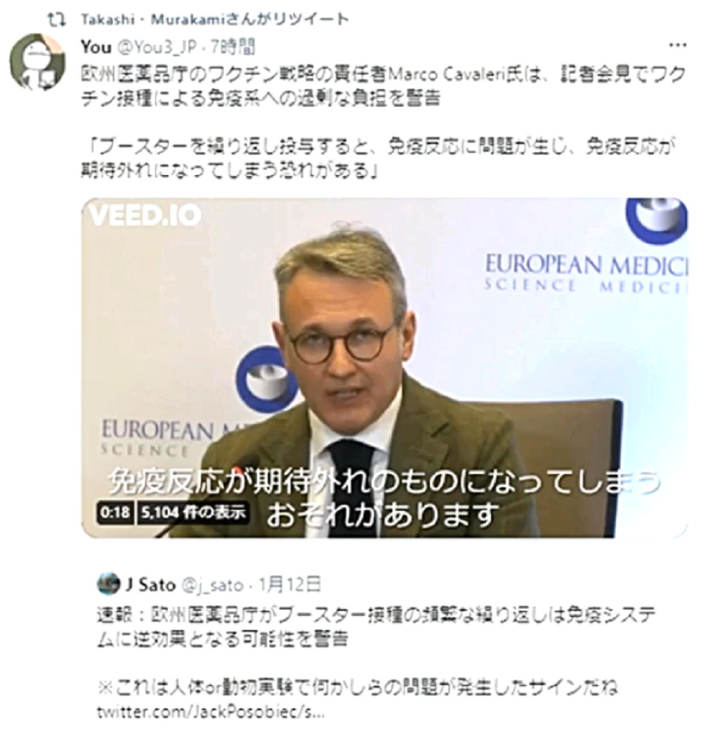Viewport: 720px width, 736px height.
Task: Open the @j_sato handle
Action: [x=212, y=585]
